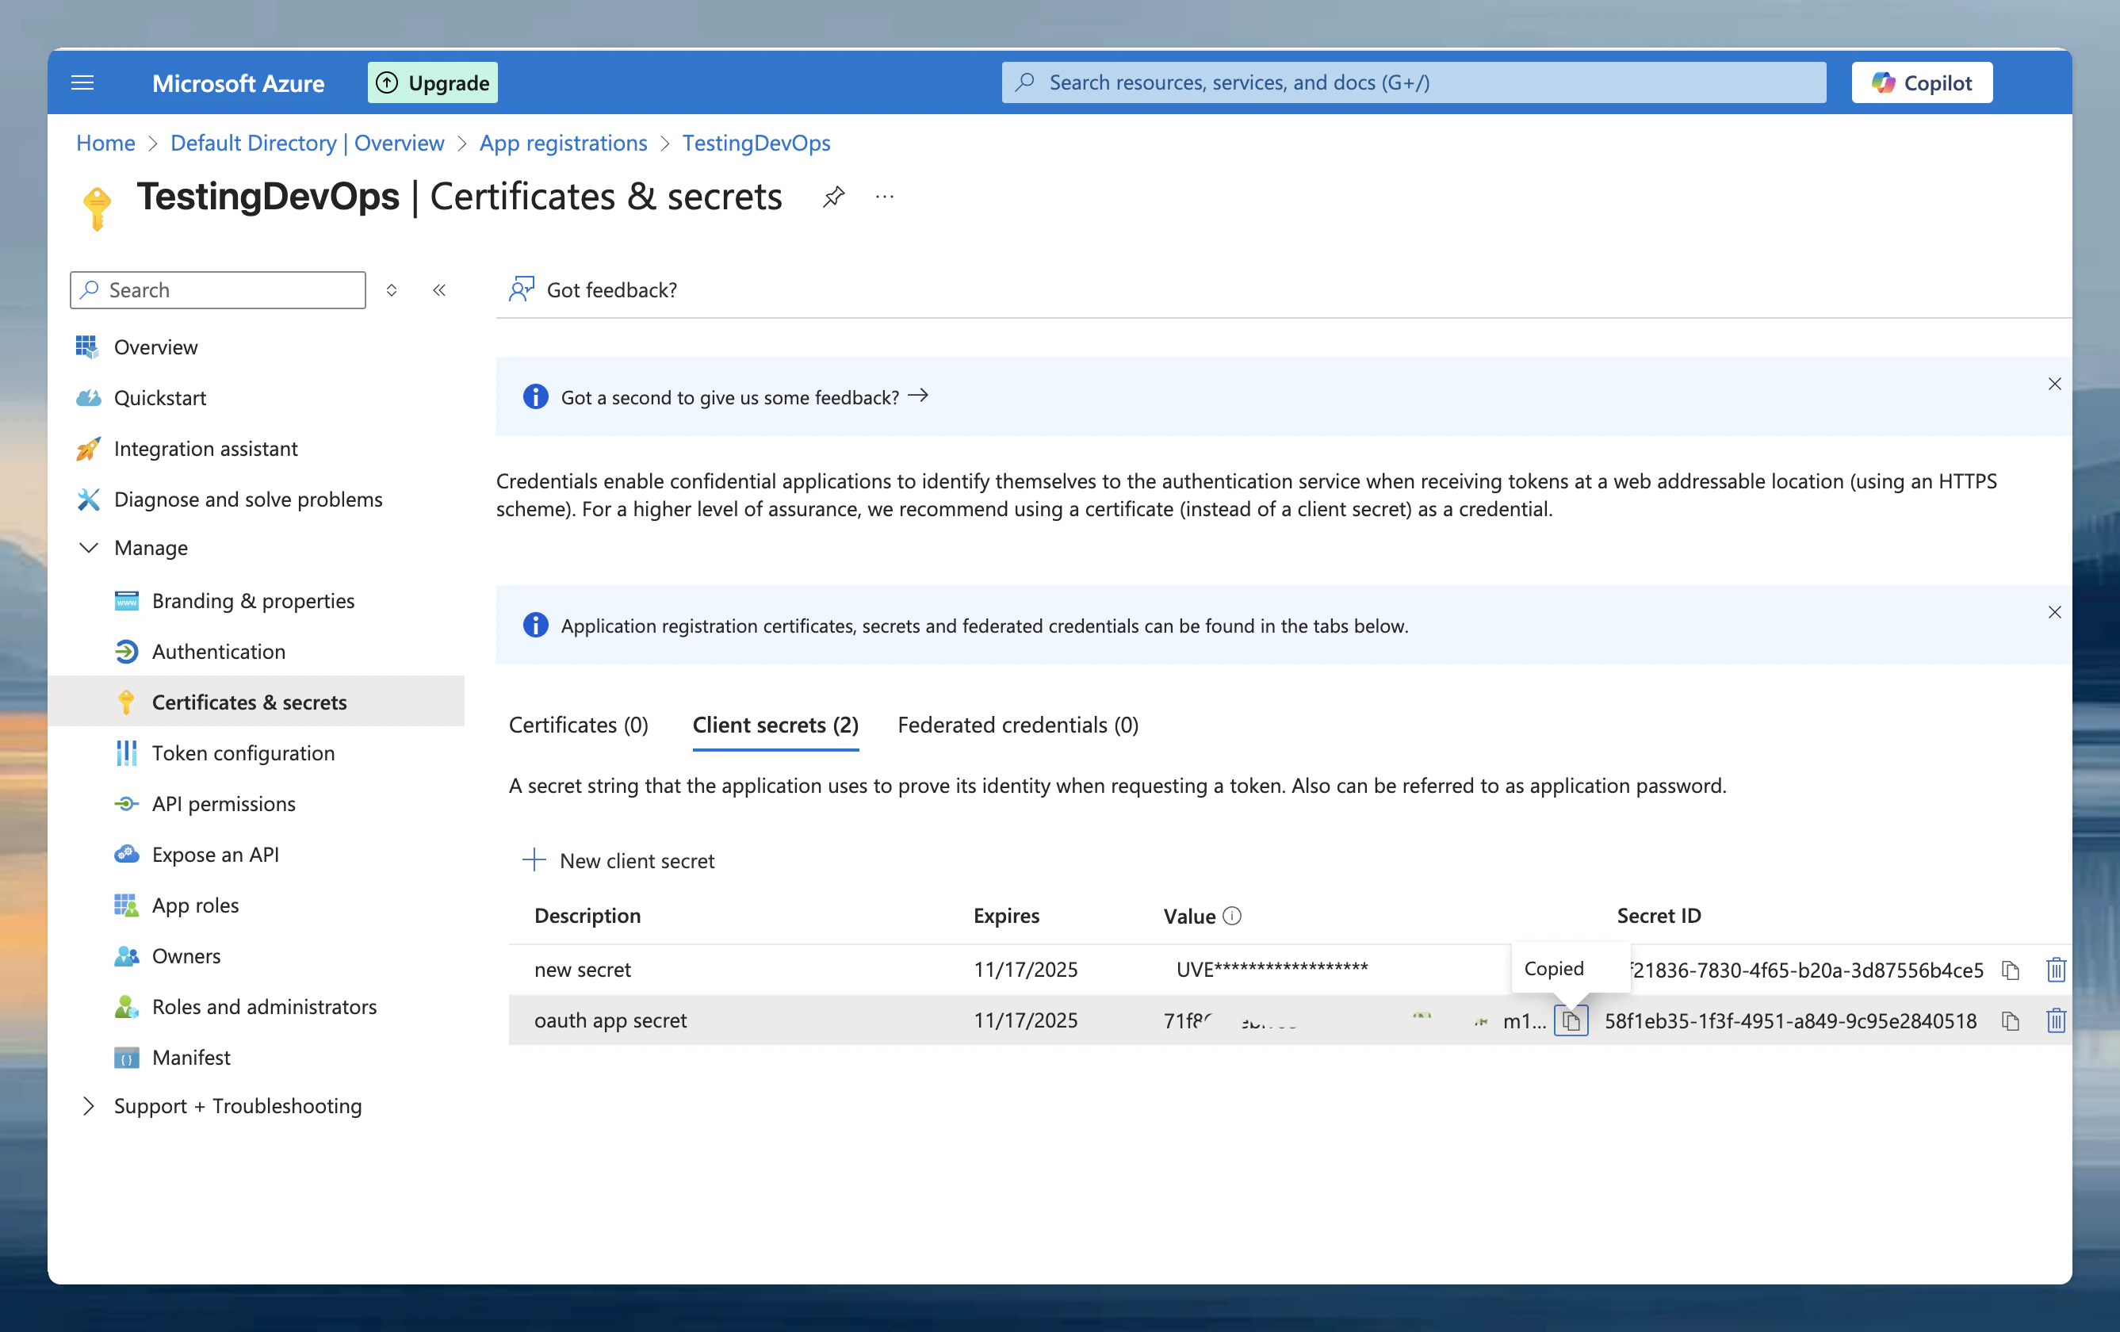The height and width of the screenshot is (1332, 2120).
Task: Switch to the Federated credentials tab
Action: tap(1018, 725)
